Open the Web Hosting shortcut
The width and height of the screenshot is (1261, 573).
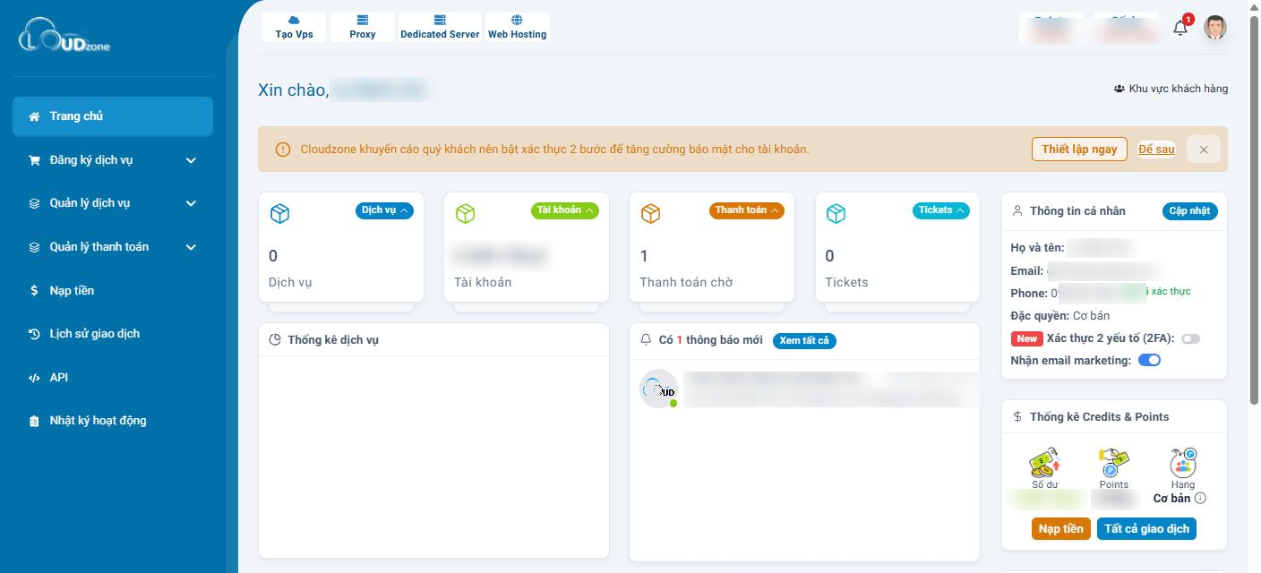pos(517,27)
